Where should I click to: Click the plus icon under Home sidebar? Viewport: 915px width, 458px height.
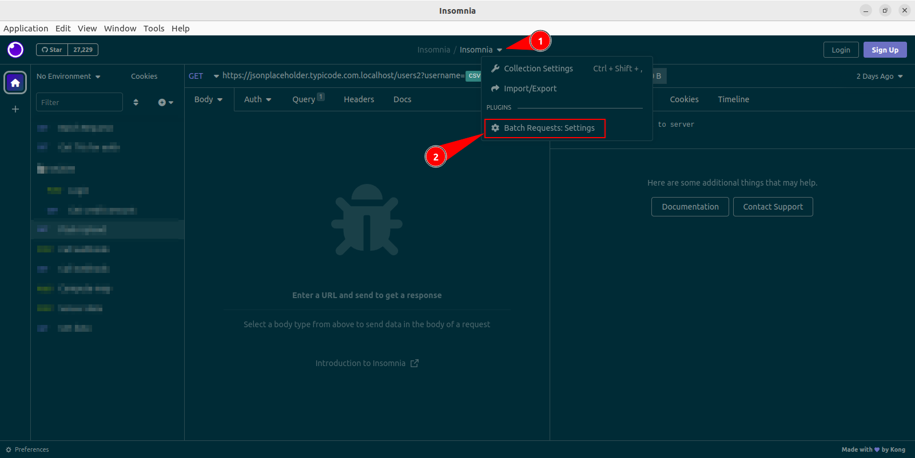coord(15,109)
